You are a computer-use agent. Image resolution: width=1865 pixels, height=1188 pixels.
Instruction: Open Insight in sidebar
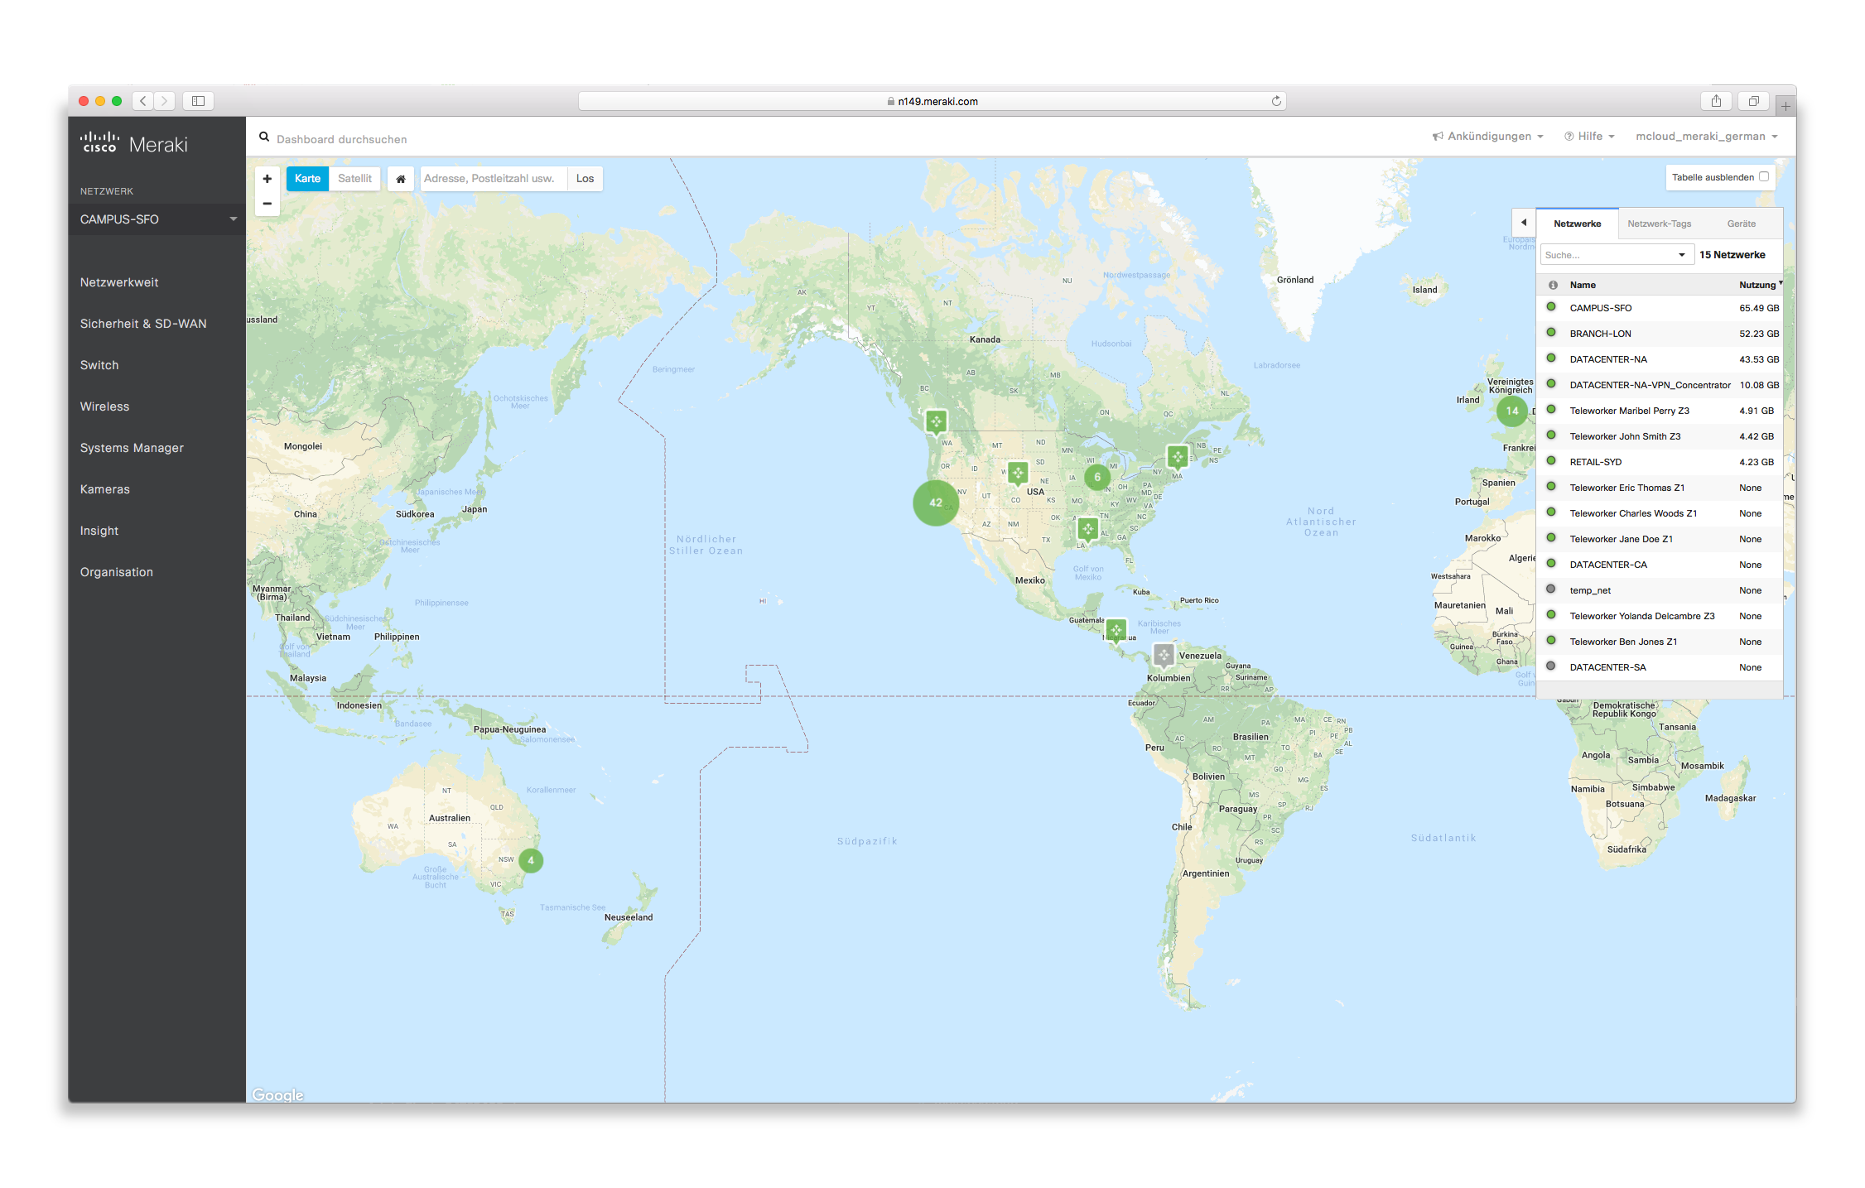[x=99, y=531]
